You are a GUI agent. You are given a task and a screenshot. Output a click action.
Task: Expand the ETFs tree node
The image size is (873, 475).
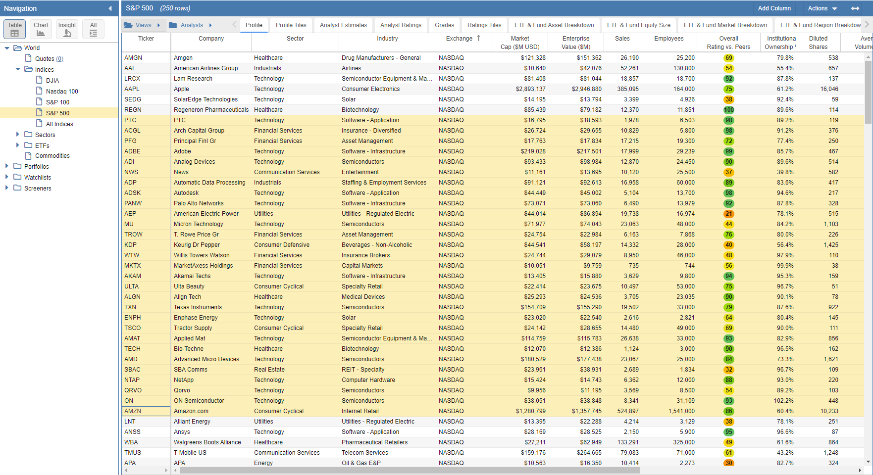tap(18, 145)
